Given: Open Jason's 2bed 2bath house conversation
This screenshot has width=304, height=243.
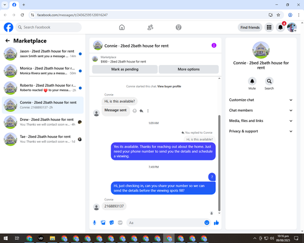Looking at the screenshot, I should (43, 54).
